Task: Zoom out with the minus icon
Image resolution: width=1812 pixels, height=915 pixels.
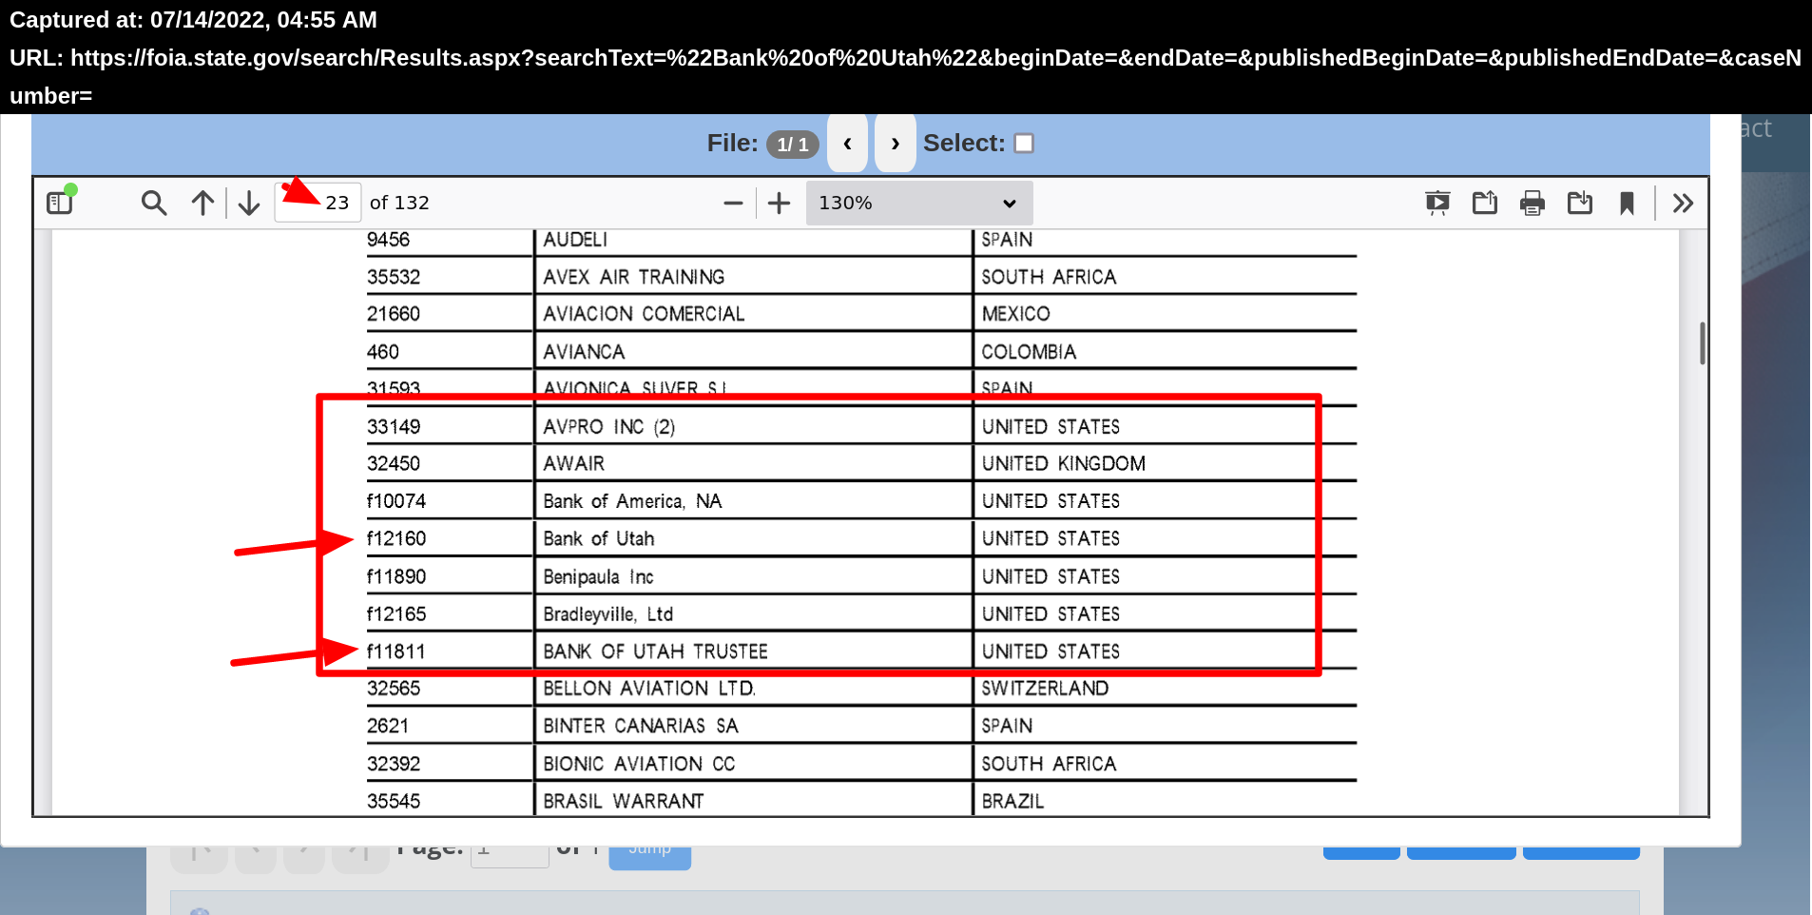Action: point(733,203)
